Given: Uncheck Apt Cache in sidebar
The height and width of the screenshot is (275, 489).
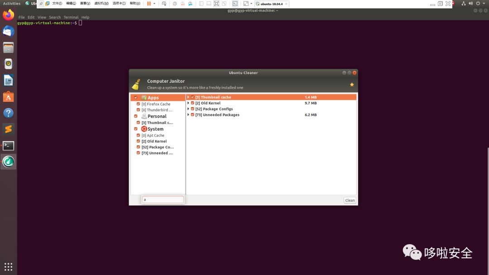Looking at the screenshot, I should click(138, 135).
